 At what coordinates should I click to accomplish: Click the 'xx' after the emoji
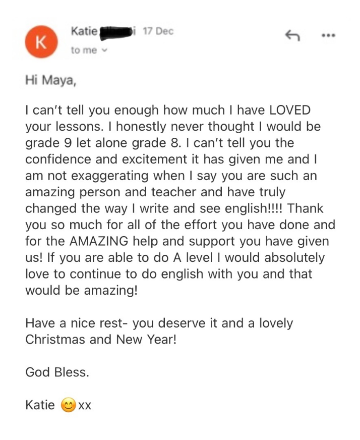(85, 406)
